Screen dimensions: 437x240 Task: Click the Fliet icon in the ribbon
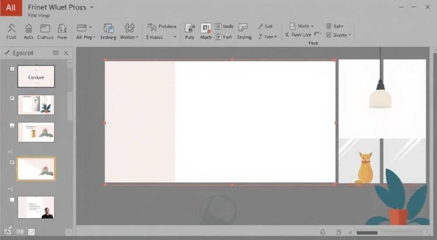point(11,28)
